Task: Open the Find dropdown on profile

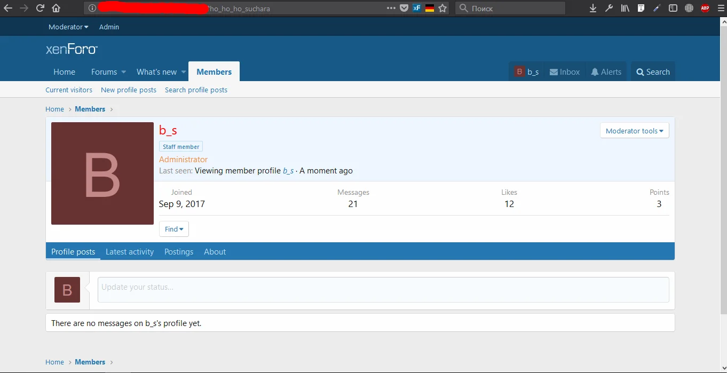Action: [173, 229]
